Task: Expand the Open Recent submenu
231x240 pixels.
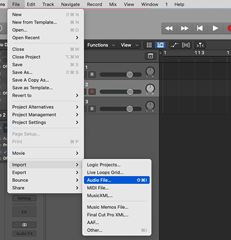Action: pyautogui.click(x=45, y=38)
